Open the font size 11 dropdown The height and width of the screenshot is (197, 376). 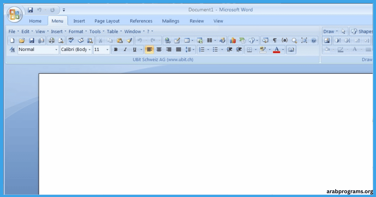pyautogui.click(x=107, y=50)
